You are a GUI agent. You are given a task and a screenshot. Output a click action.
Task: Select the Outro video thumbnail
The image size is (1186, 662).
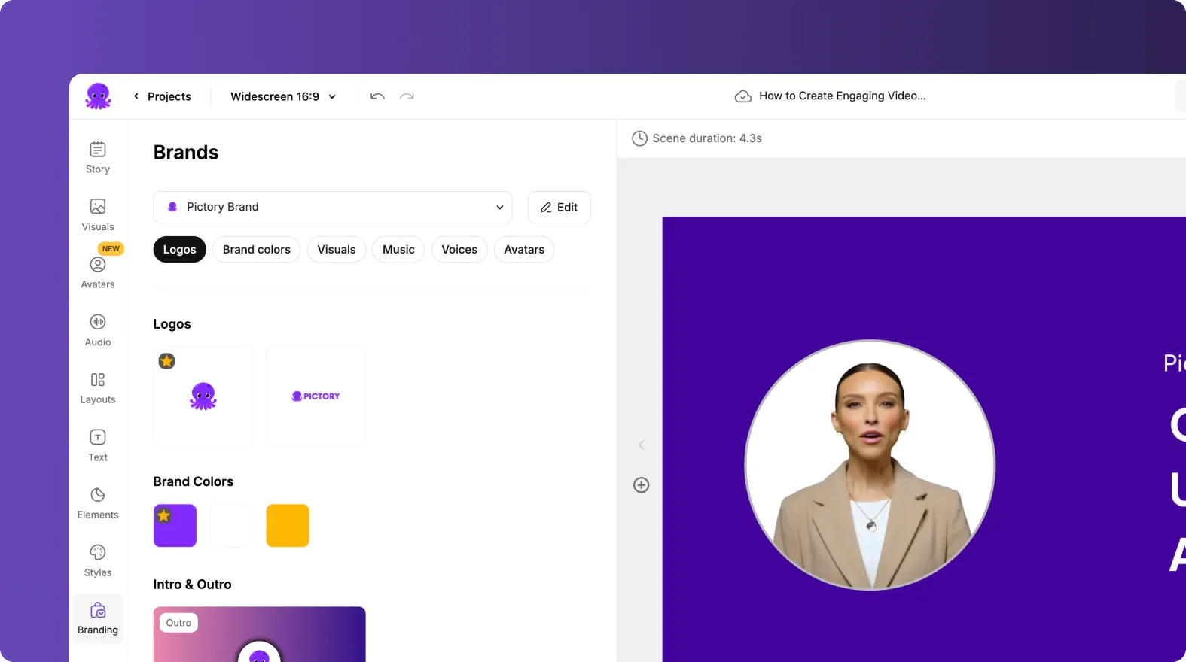[x=260, y=634]
